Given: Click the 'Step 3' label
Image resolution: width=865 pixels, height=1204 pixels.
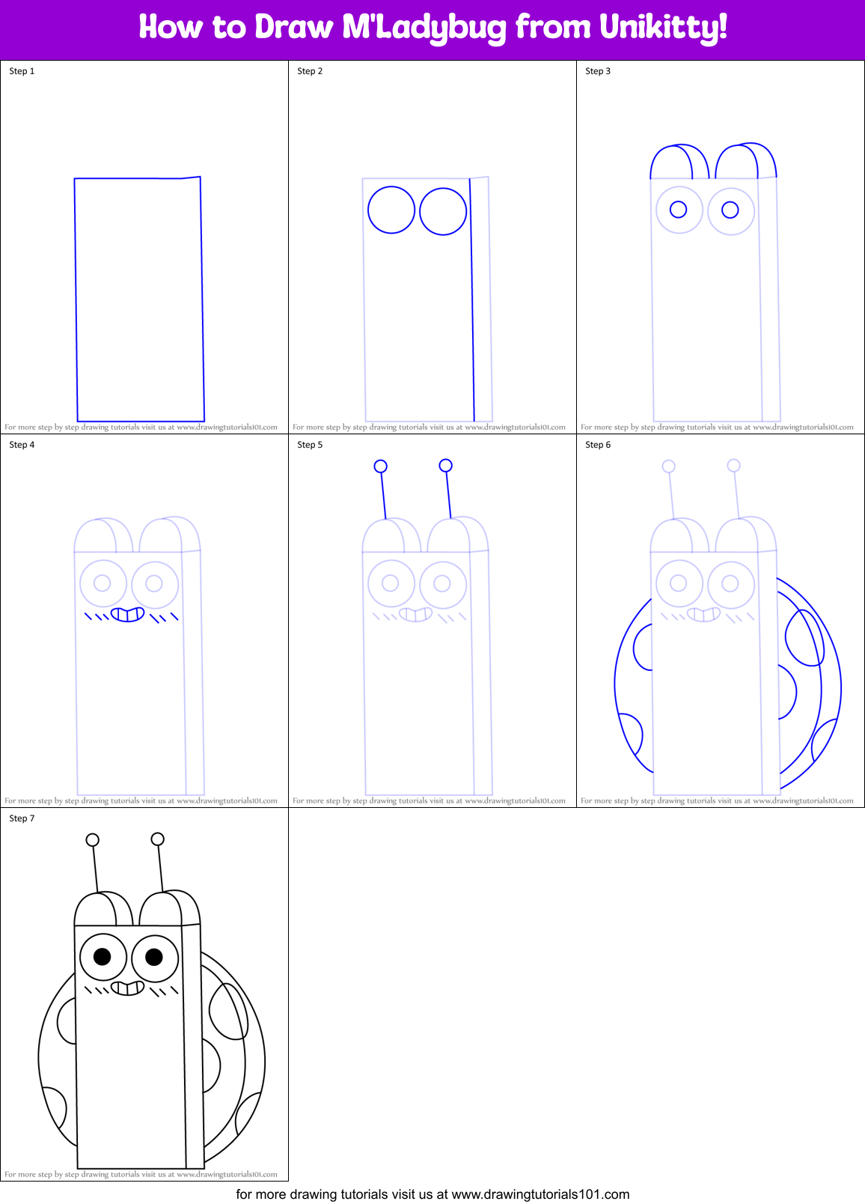Looking at the screenshot, I should [x=598, y=71].
